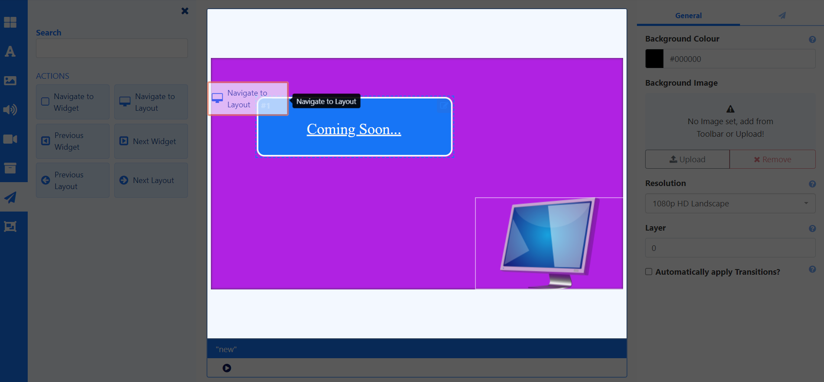Image resolution: width=824 pixels, height=382 pixels.
Task: Select the paper plane actions icon in sidebar
Action: [10, 198]
